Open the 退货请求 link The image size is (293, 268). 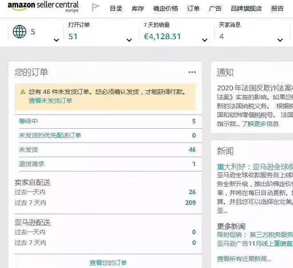[32, 164]
